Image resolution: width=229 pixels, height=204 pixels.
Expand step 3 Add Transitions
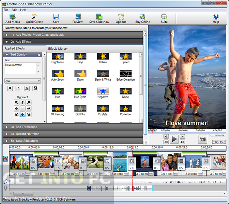pyautogui.click(x=73, y=127)
